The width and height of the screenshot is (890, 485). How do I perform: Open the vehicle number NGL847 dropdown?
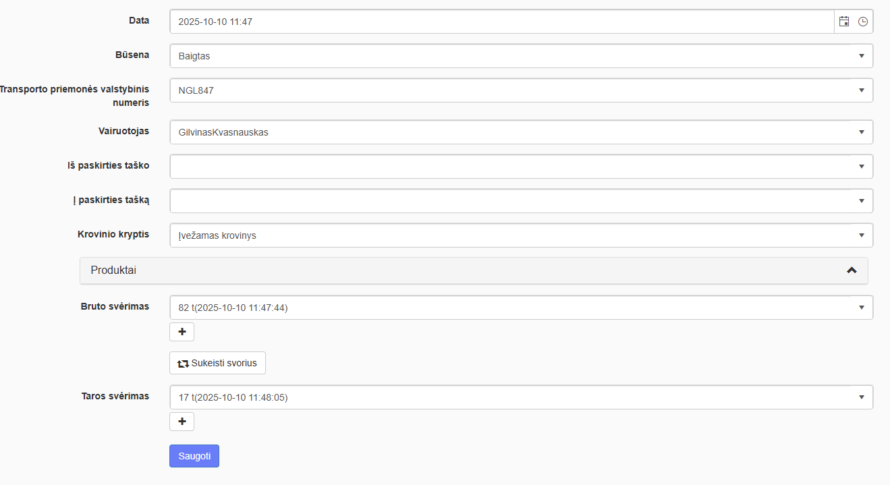pos(513,90)
